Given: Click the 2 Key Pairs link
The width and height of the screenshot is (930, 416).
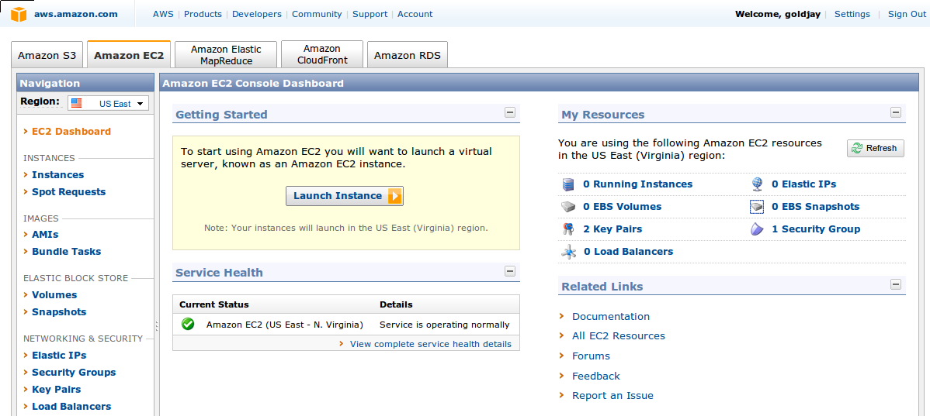Looking at the screenshot, I should pos(612,229).
